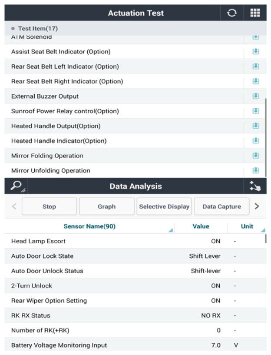The height and width of the screenshot is (355, 271).
Task: Click the NO RX value
Action: [211, 315]
